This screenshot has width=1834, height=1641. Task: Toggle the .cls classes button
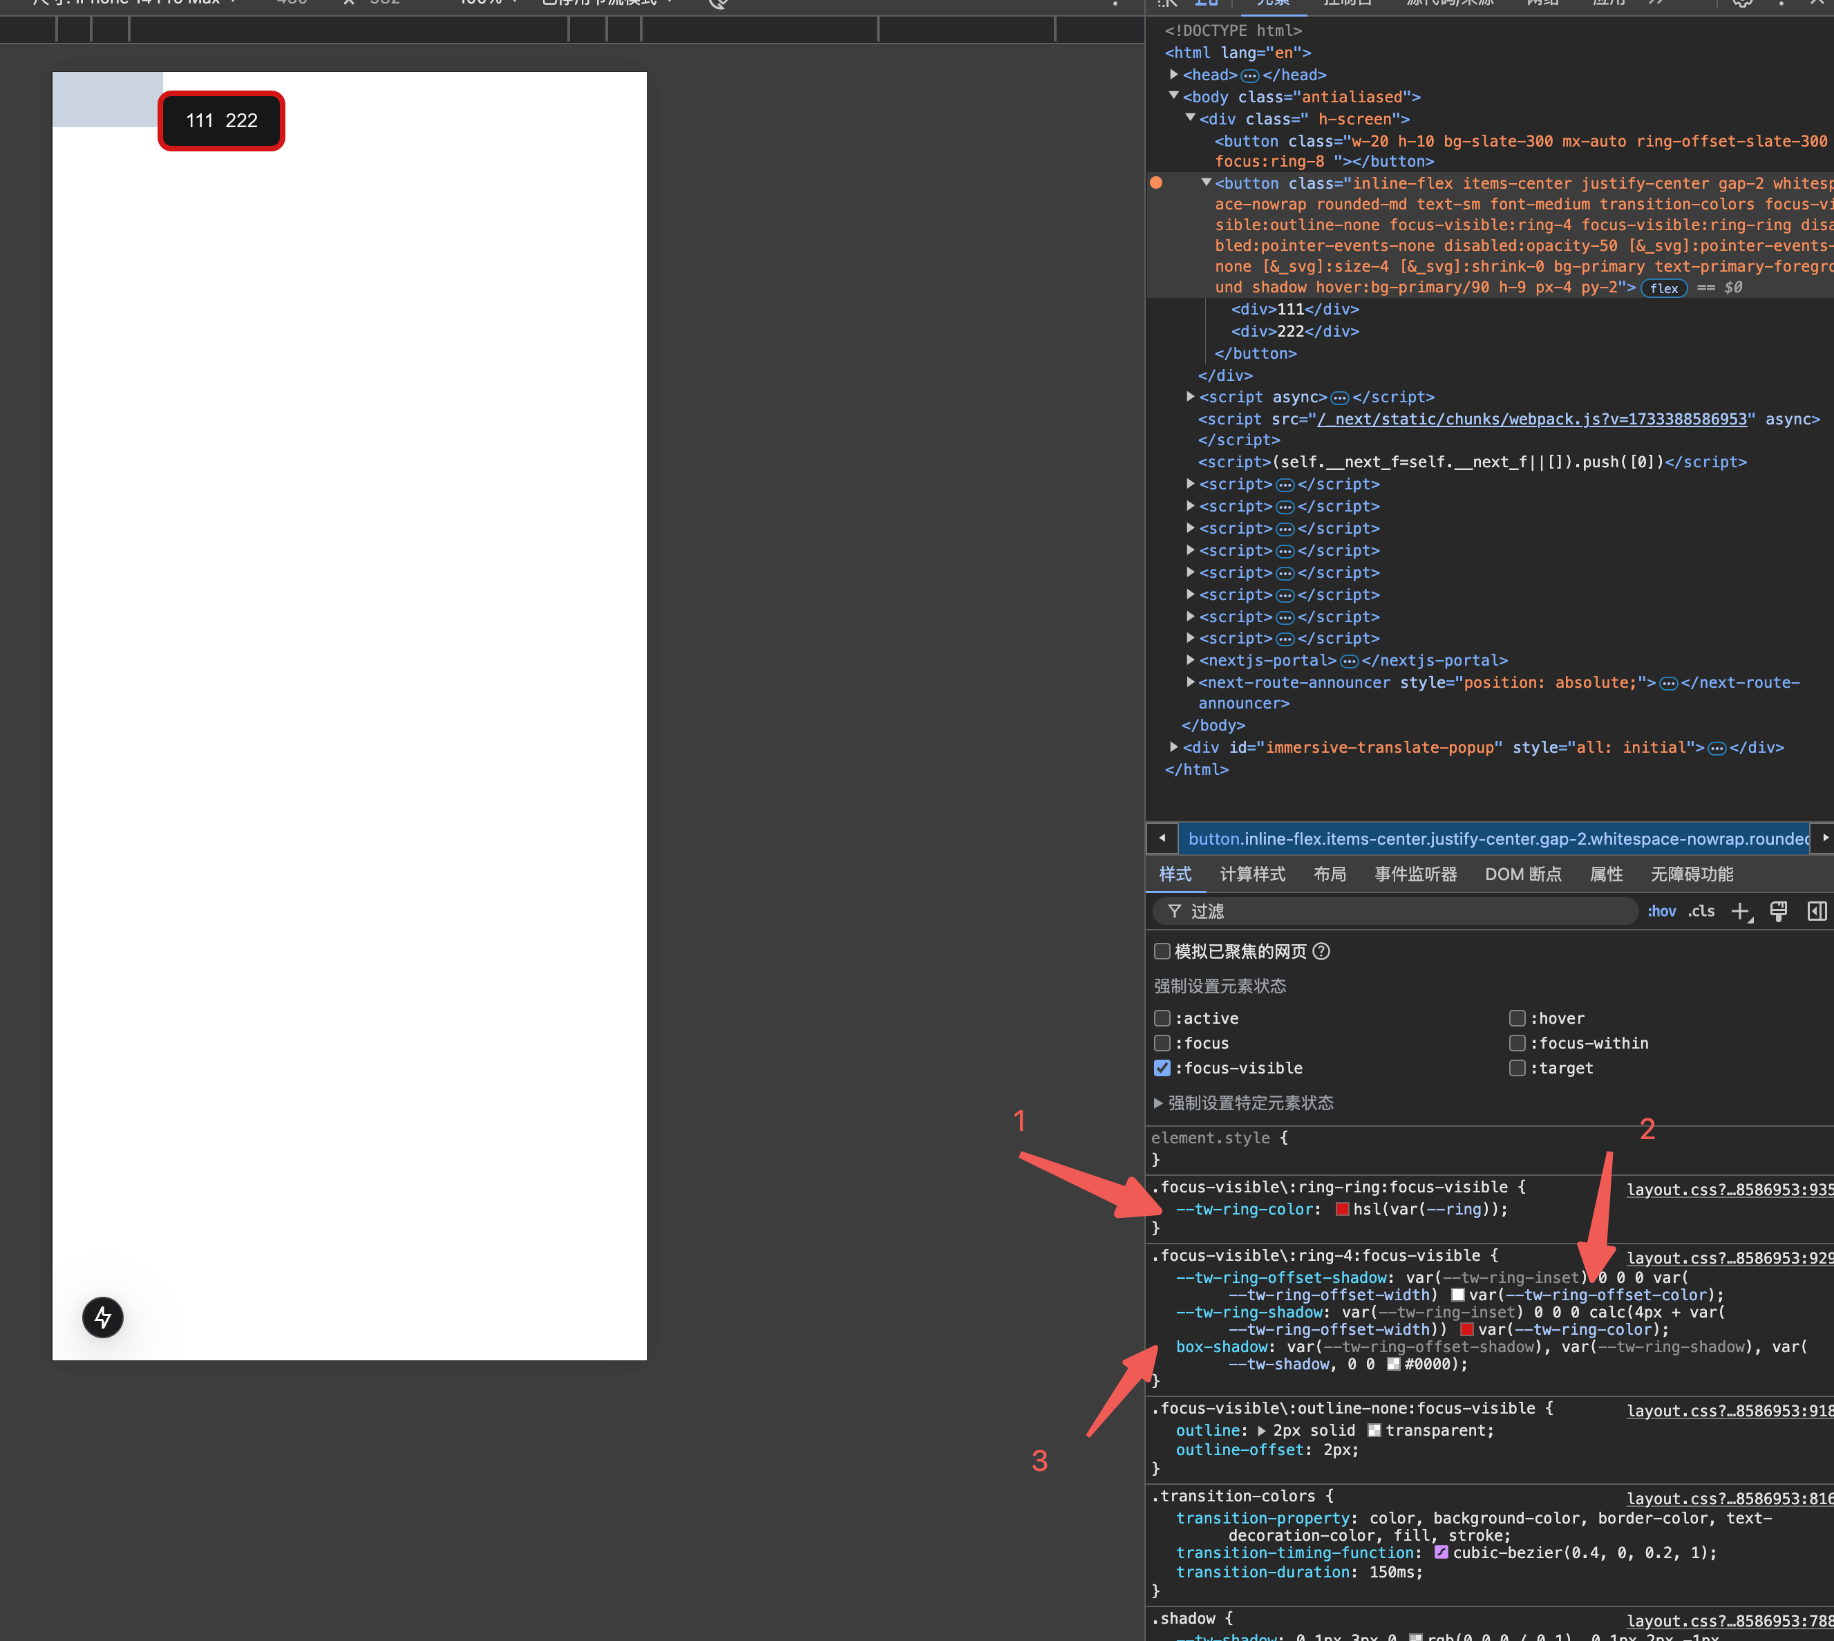1701,912
